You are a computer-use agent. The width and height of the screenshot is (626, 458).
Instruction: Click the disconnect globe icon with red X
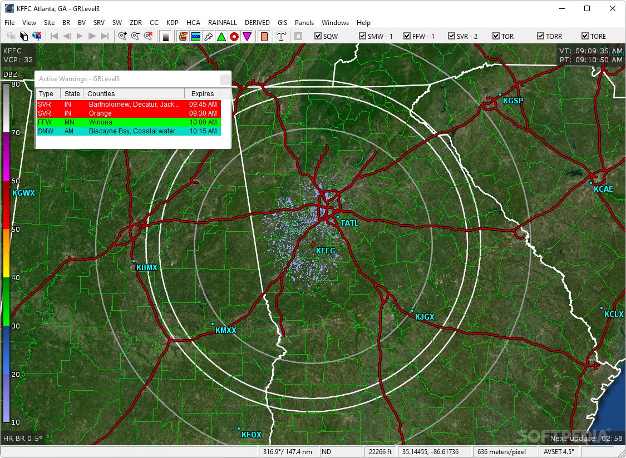37,36
